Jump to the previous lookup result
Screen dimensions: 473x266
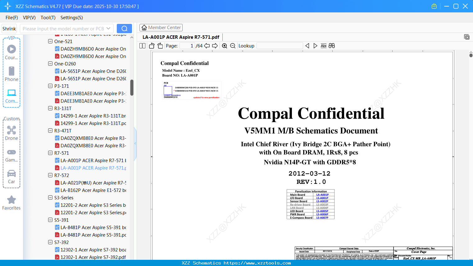(x=307, y=46)
